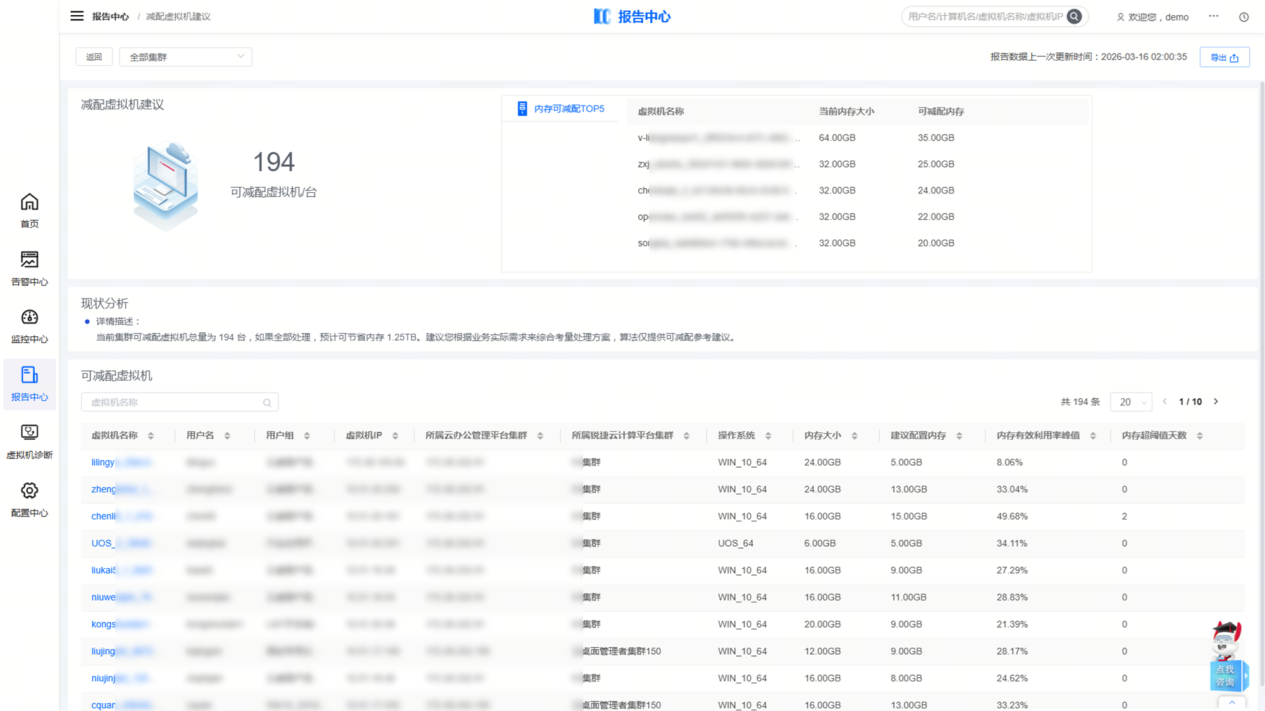The height and width of the screenshot is (711, 1265).
Task: Sort table by 建议配置内存 column
Action: click(x=959, y=435)
